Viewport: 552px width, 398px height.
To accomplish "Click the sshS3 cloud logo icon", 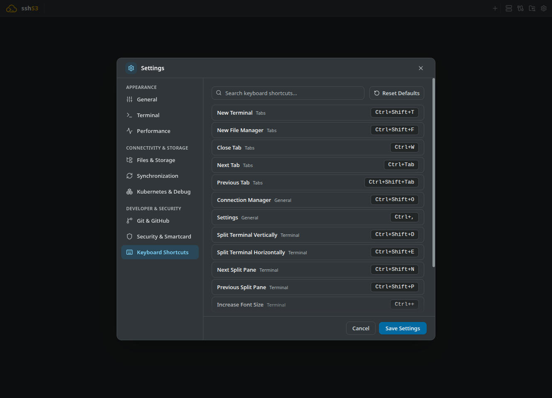I will (12, 8).
